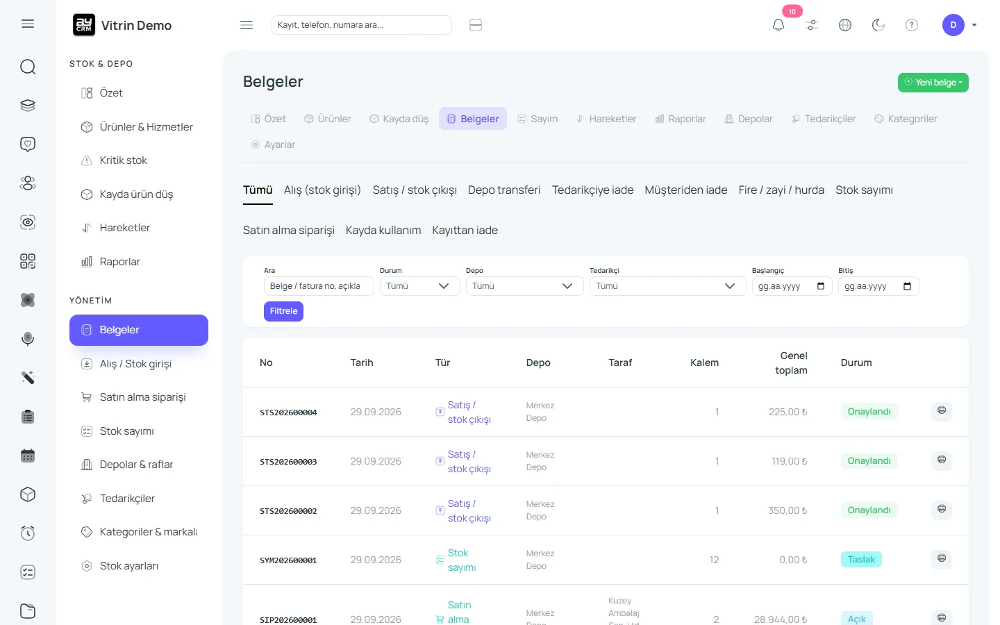Open Stok sayımı link for SYM202600001
This screenshot has height=625, width=1000.
click(461, 560)
